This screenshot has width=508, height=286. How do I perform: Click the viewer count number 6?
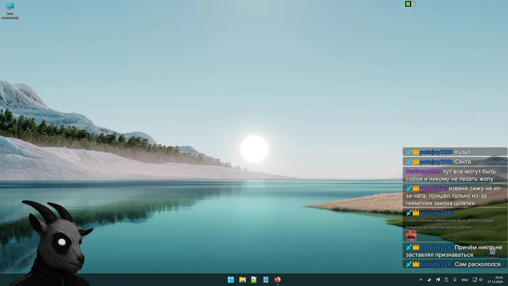coord(414,4)
